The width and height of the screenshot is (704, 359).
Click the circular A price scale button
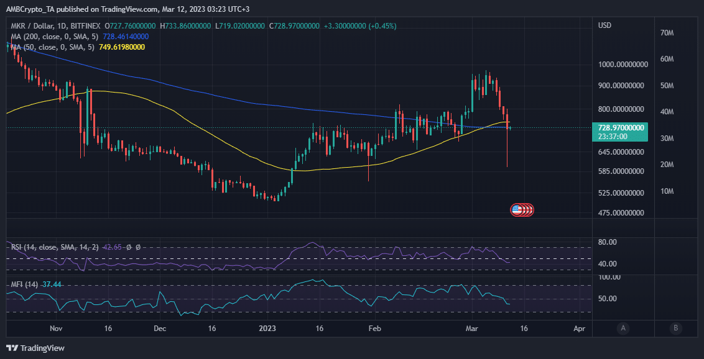tap(623, 327)
